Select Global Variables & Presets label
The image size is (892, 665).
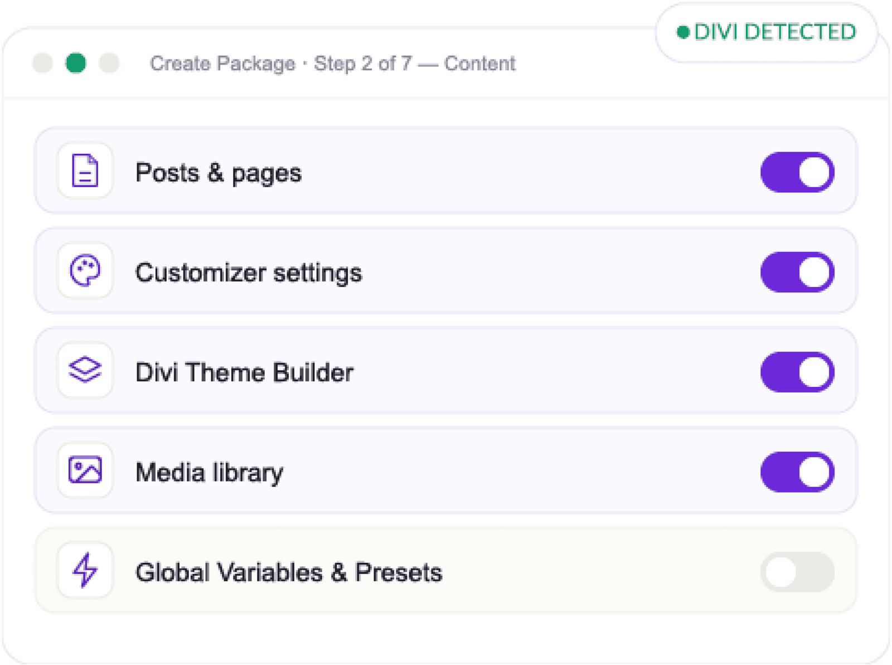click(289, 572)
